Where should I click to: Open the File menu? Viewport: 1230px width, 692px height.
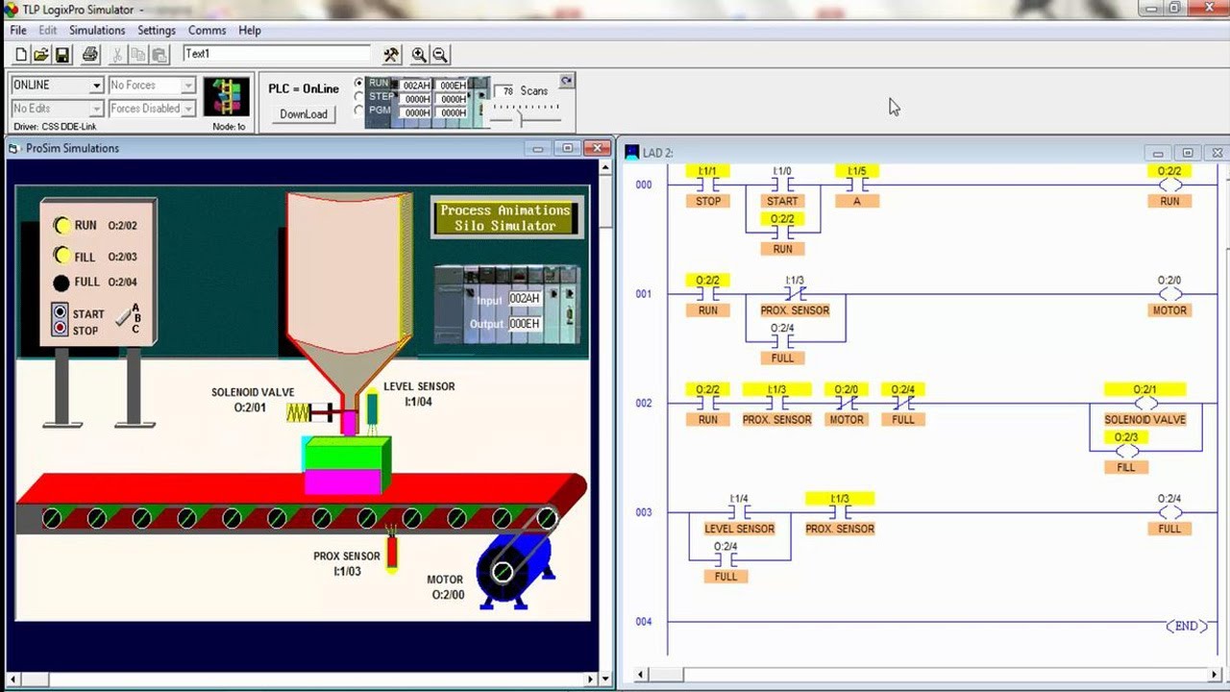[x=18, y=31]
